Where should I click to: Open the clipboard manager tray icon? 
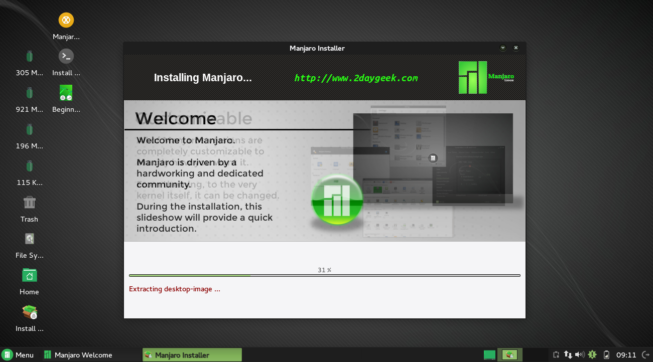pos(556,355)
